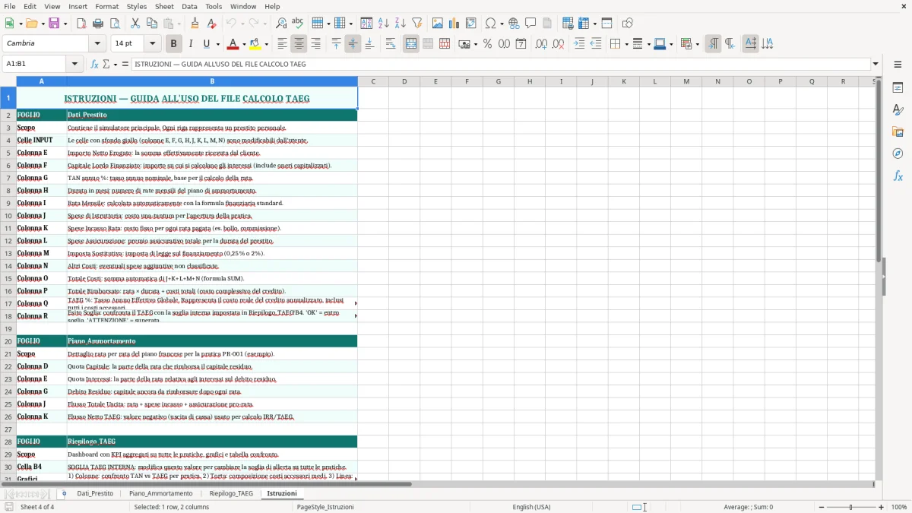Insert special character Omega icon

click(490, 24)
